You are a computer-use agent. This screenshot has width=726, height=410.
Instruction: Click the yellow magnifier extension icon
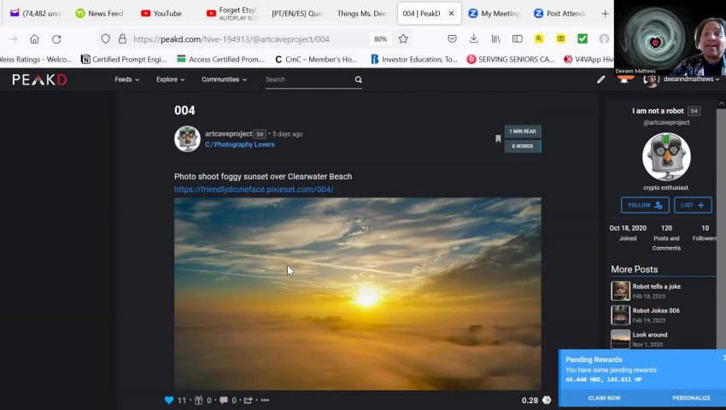tap(539, 39)
